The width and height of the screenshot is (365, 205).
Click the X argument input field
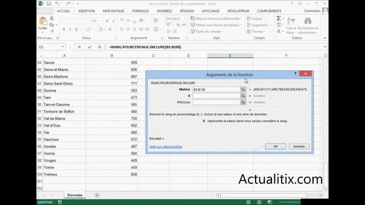216,96
